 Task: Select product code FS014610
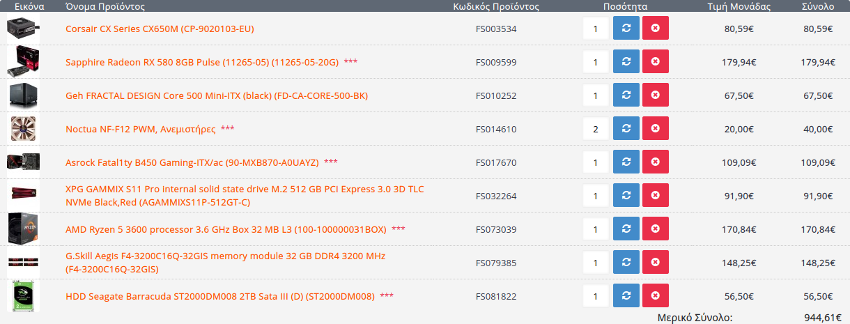click(x=496, y=129)
